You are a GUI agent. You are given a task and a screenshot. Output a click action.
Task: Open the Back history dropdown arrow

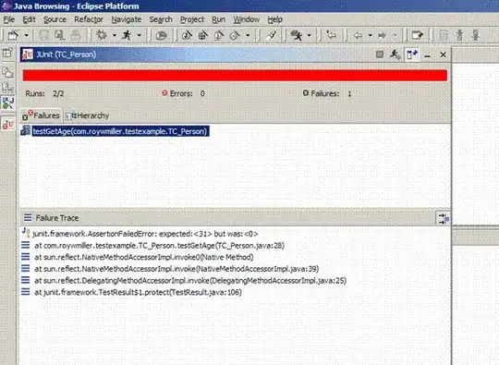[x=370, y=35]
